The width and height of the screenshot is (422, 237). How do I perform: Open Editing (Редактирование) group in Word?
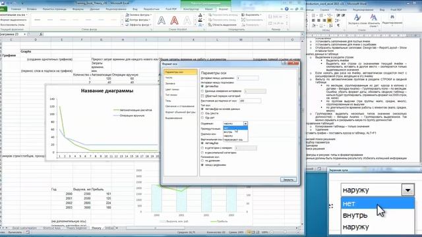point(392,19)
